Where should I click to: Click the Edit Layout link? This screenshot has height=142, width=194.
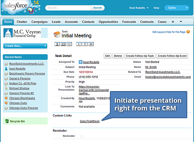click(x=158, y=32)
